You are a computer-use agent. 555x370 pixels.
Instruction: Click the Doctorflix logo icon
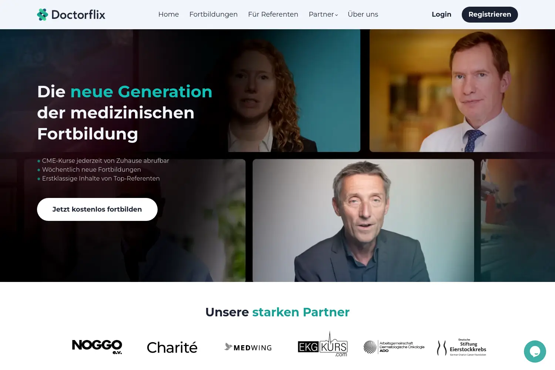(x=43, y=14)
